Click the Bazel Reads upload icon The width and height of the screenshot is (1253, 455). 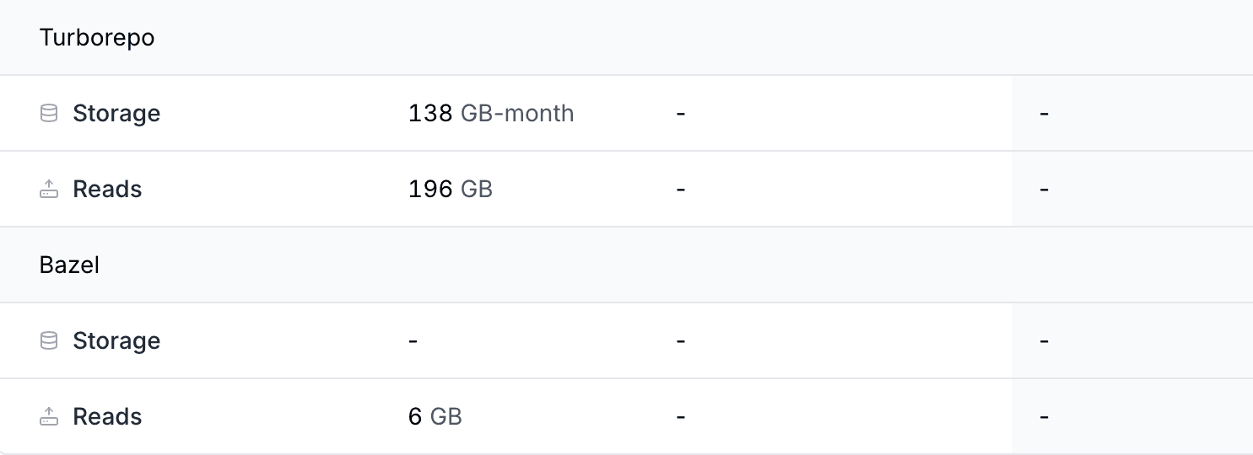coord(49,416)
